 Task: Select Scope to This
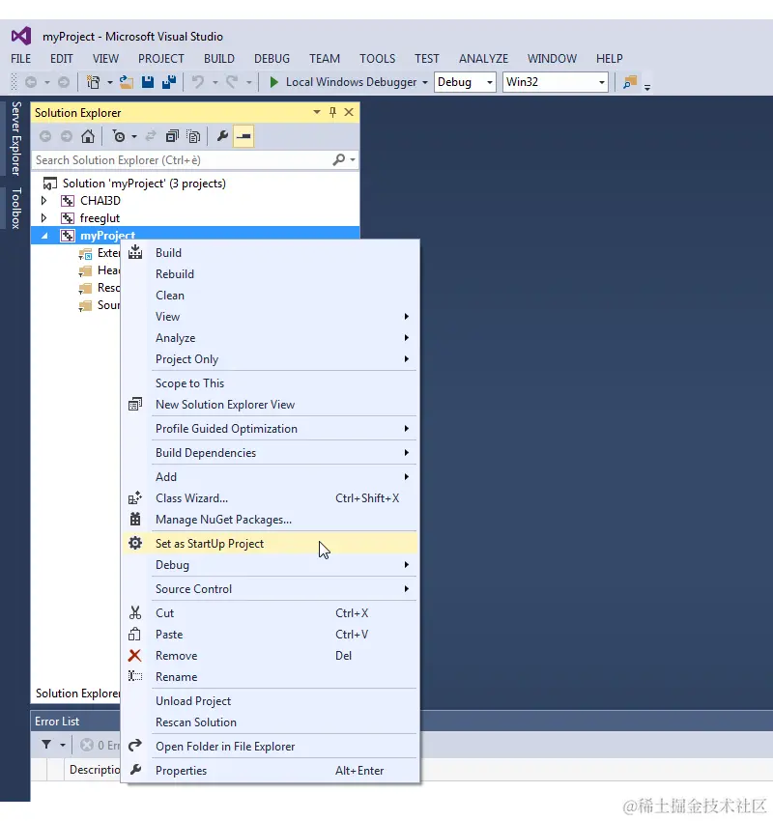tap(270, 383)
